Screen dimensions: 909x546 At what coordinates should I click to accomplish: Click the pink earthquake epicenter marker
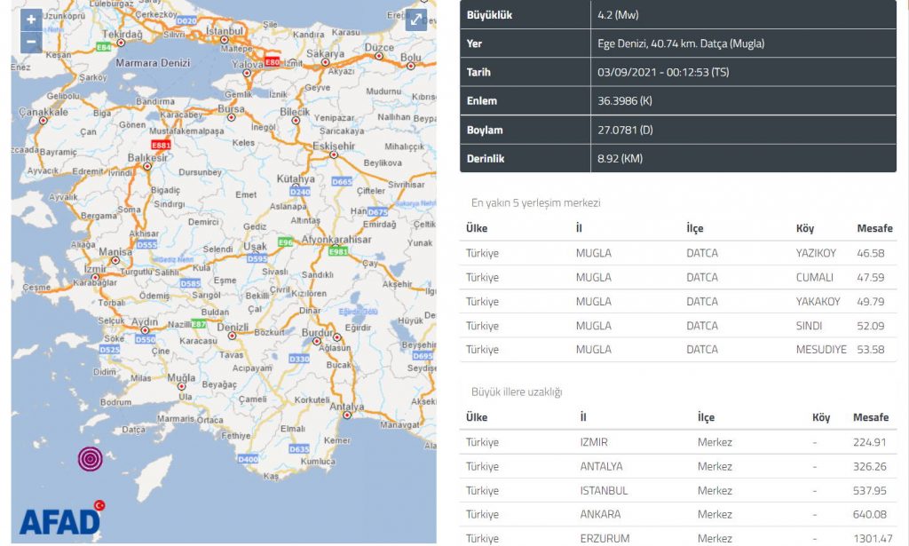[90, 457]
